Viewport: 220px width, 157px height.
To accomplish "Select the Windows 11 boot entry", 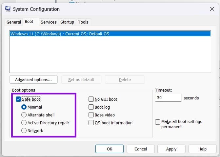I will (x=110, y=34).
